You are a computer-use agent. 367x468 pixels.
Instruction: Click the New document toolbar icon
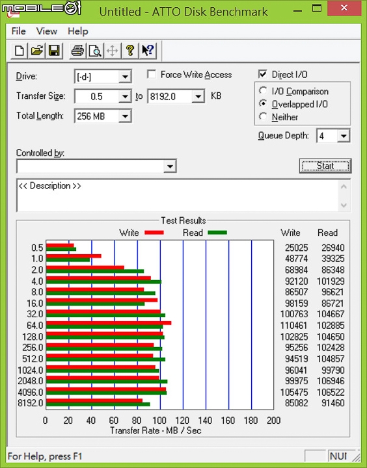tap(19, 51)
